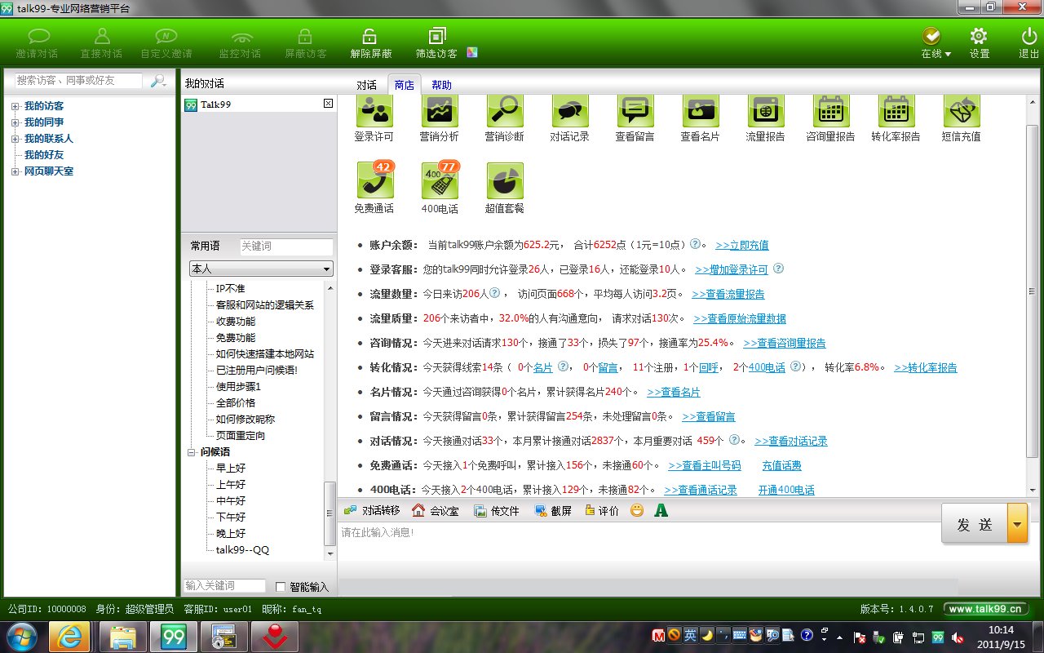Select phrase 收费功能
Viewport: 1044px width, 653px height.
tap(236, 321)
